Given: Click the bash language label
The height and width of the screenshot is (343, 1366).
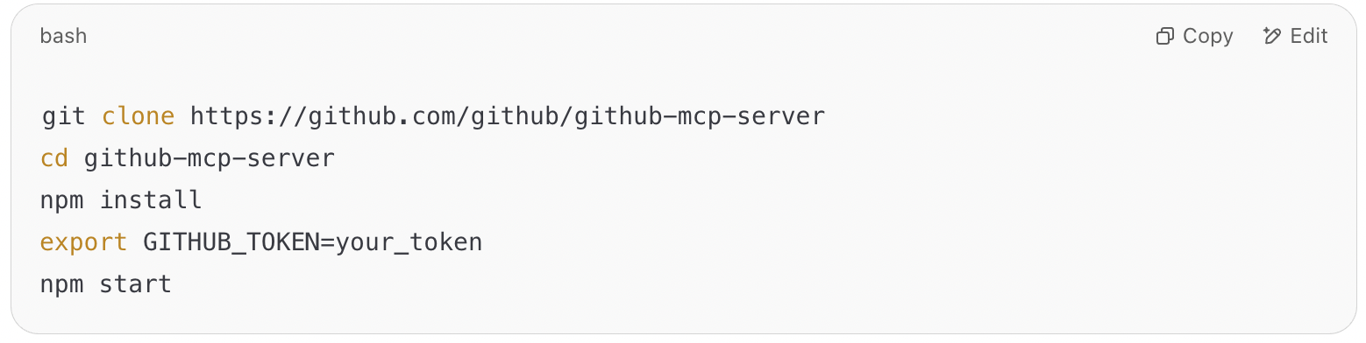Looking at the screenshot, I should pyautogui.click(x=63, y=37).
